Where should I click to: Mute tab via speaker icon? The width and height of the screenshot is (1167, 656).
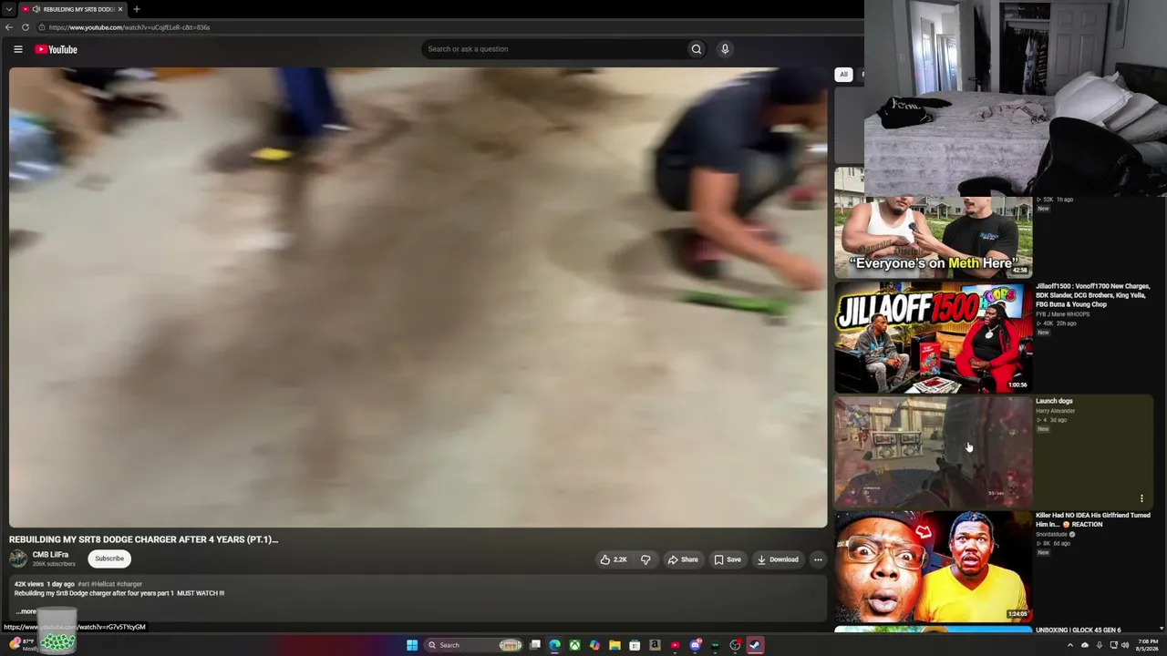pyautogui.click(x=36, y=9)
